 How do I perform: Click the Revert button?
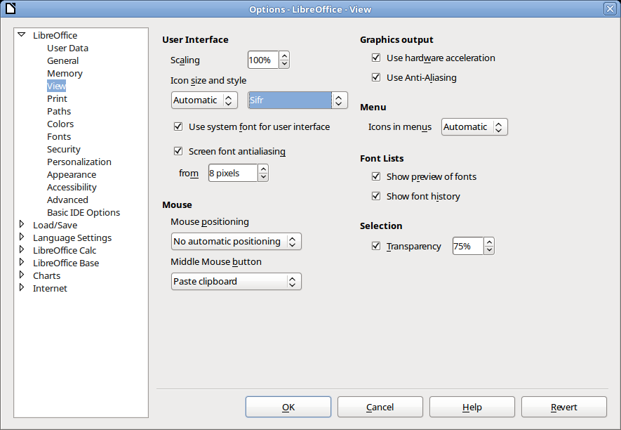point(564,407)
